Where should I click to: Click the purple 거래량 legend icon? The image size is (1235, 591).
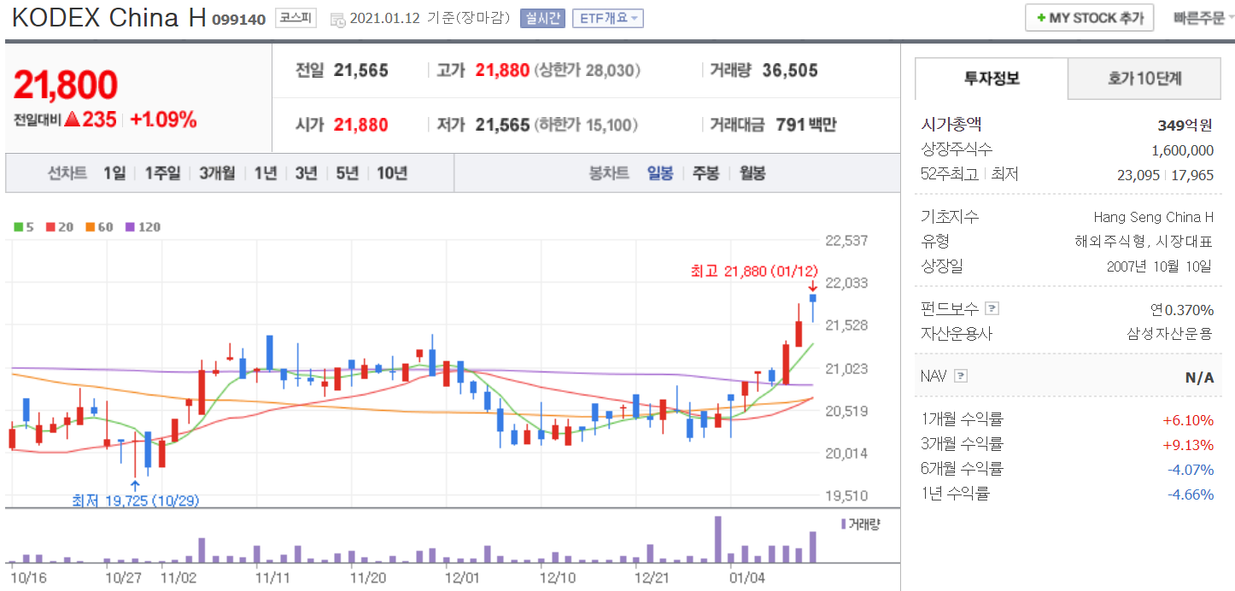click(x=844, y=524)
